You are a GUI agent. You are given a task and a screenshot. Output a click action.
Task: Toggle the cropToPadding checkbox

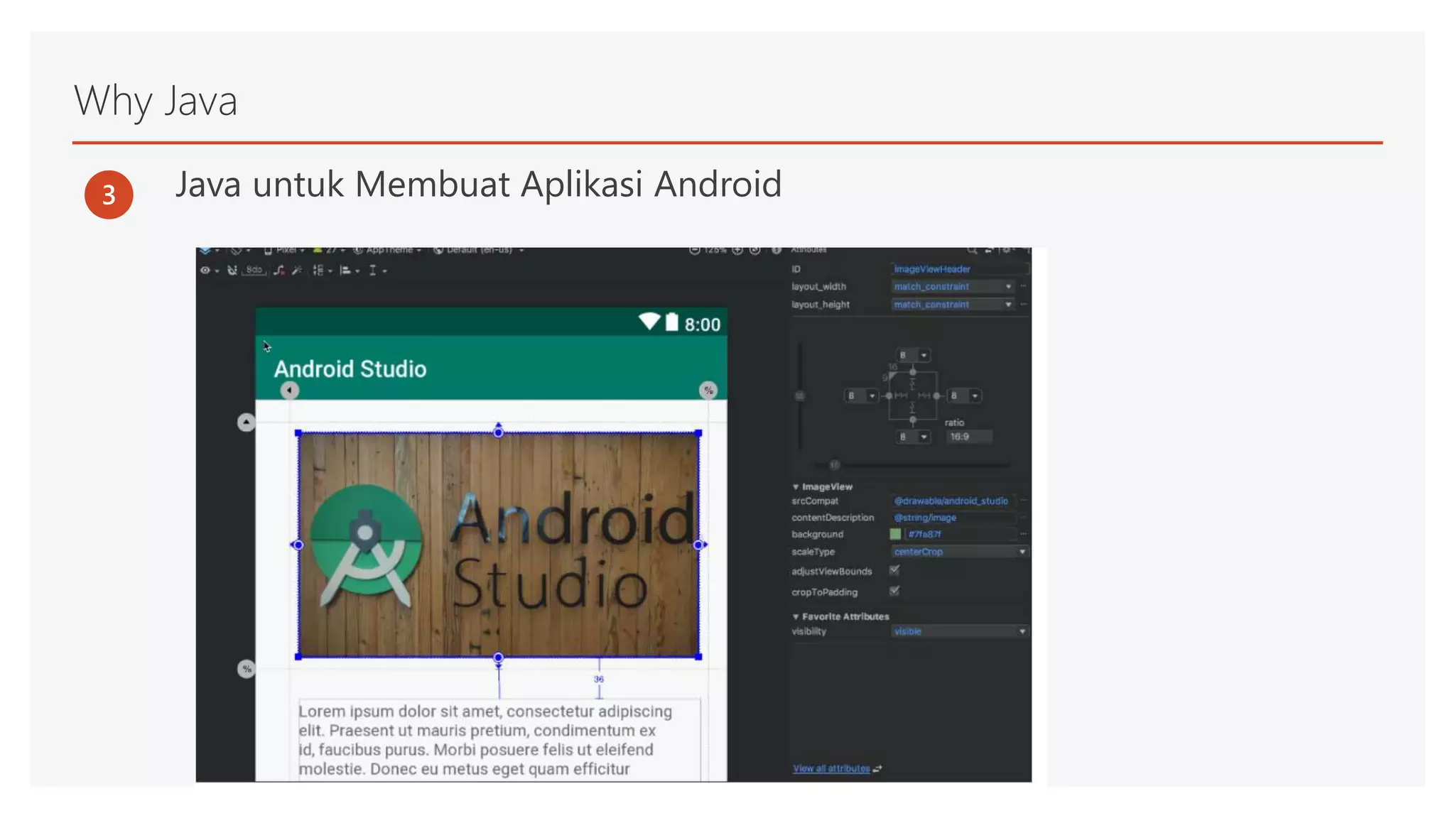tap(894, 591)
